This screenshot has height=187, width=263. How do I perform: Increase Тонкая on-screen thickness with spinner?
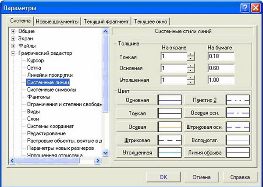tap(191, 55)
